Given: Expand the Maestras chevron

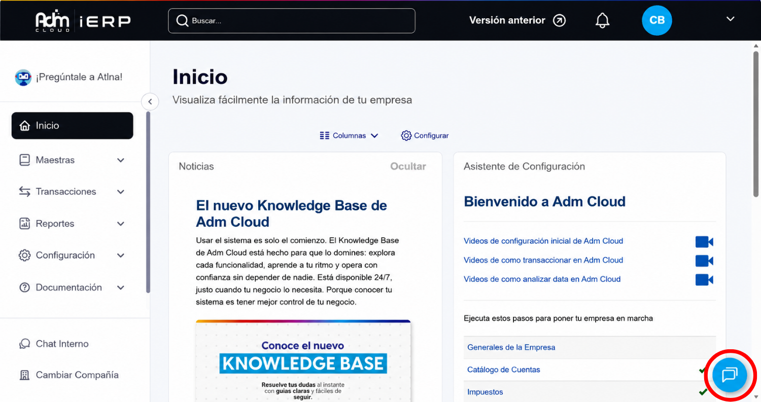Looking at the screenshot, I should [121, 160].
